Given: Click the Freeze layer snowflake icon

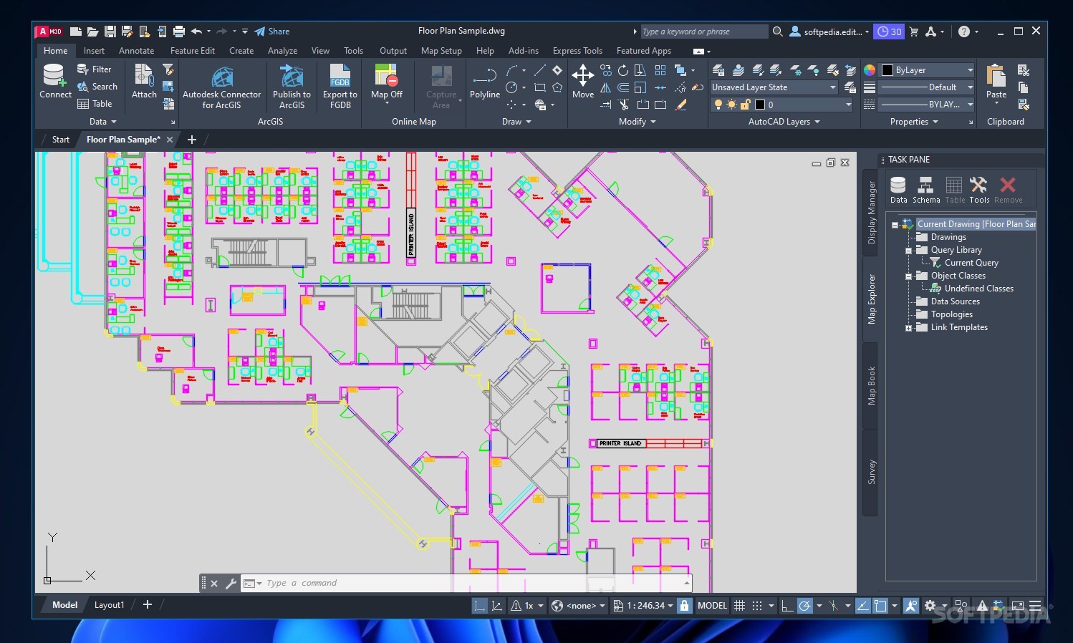Looking at the screenshot, I should [795, 70].
